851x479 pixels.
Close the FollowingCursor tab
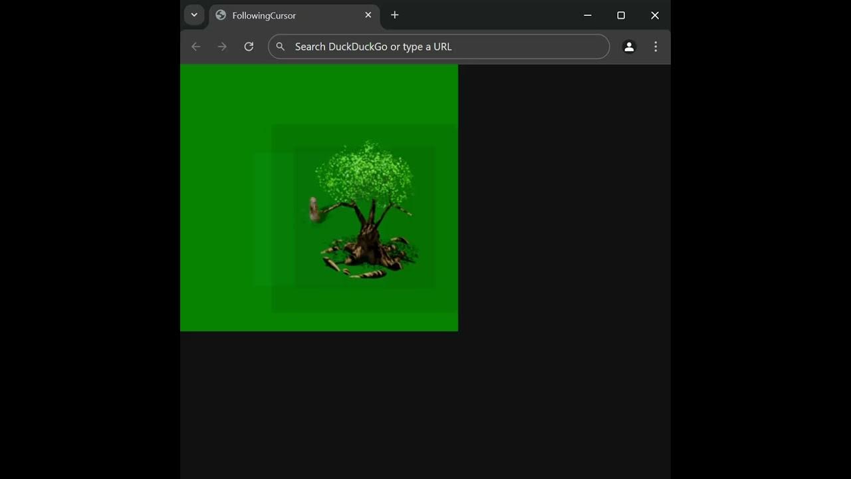click(368, 15)
